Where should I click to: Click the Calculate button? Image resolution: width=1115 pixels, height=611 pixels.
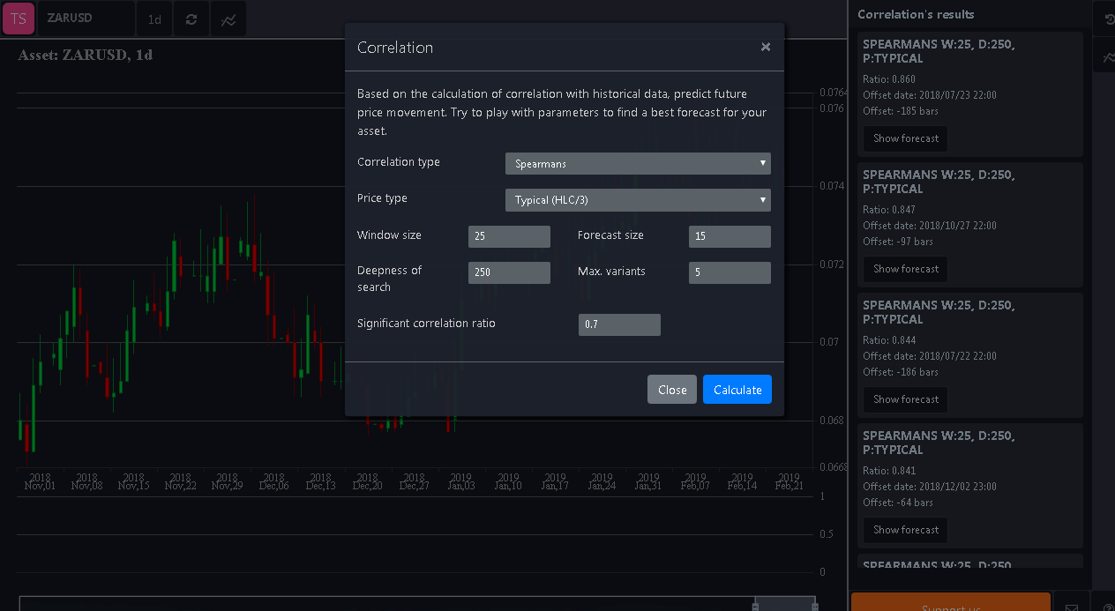737,390
